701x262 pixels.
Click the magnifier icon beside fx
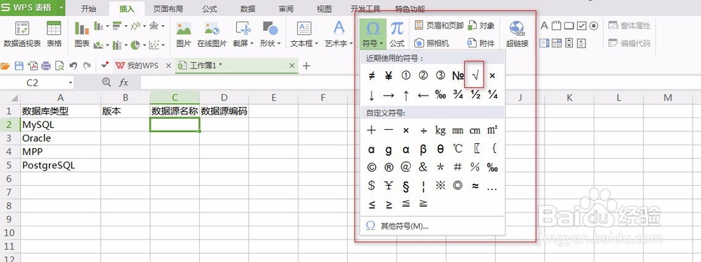tap(107, 82)
